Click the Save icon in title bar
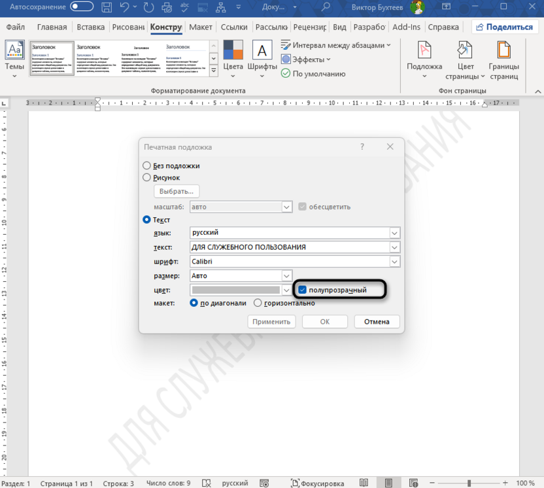 (107, 7)
